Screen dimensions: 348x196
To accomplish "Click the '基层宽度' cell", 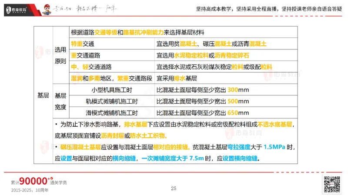I will click(61, 101).
